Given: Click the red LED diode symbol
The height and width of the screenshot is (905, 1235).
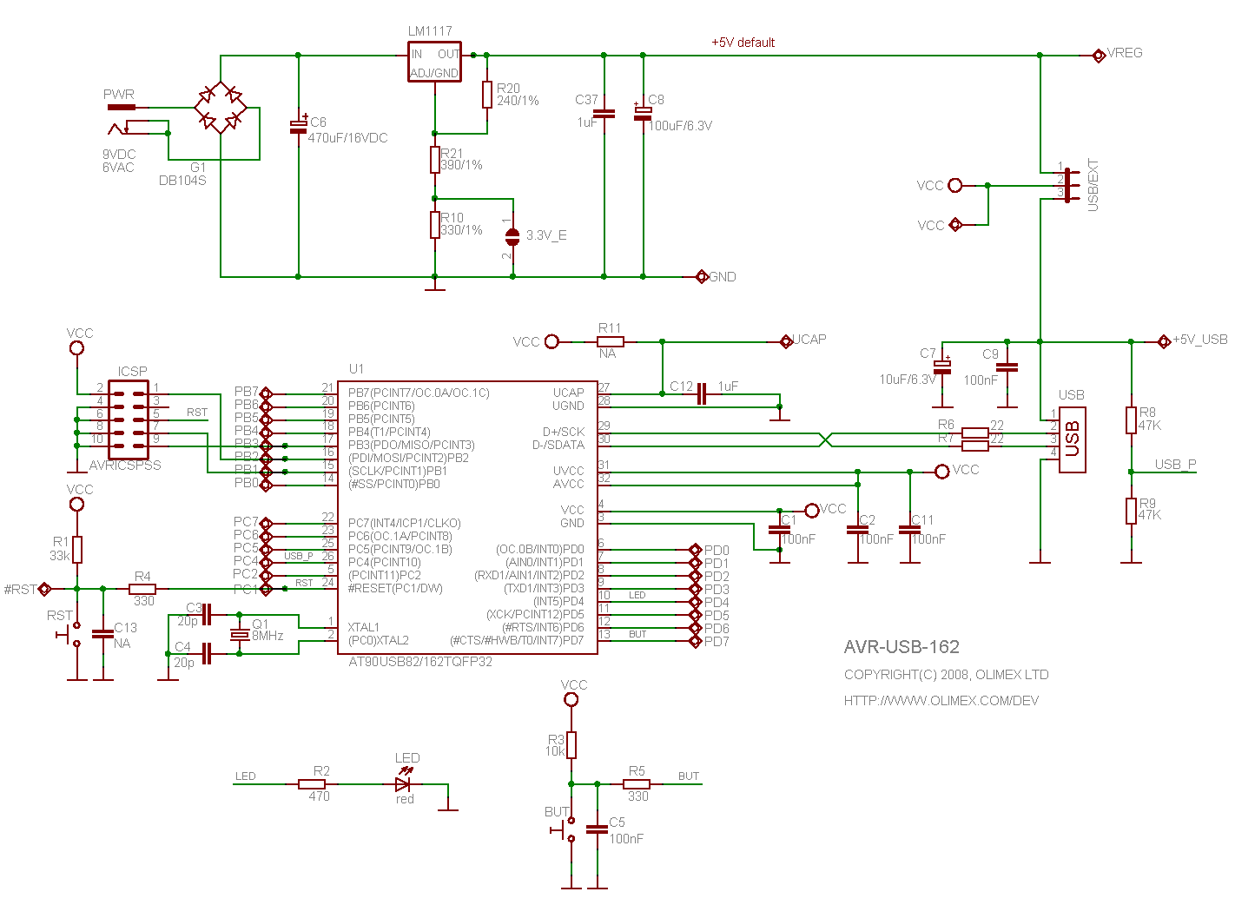Looking at the screenshot, I should pos(402,783).
